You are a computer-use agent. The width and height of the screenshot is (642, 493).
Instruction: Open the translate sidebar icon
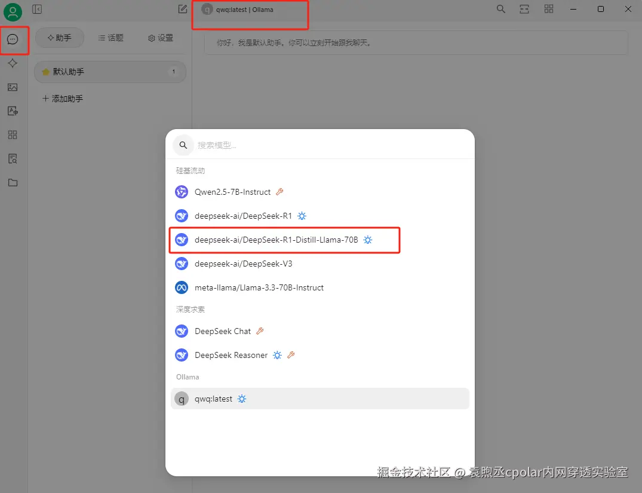pyautogui.click(x=13, y=111)
